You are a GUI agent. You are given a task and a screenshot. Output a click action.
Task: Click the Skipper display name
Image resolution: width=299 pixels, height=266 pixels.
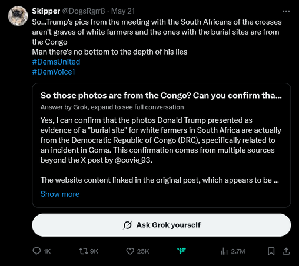tap(46, 11)
